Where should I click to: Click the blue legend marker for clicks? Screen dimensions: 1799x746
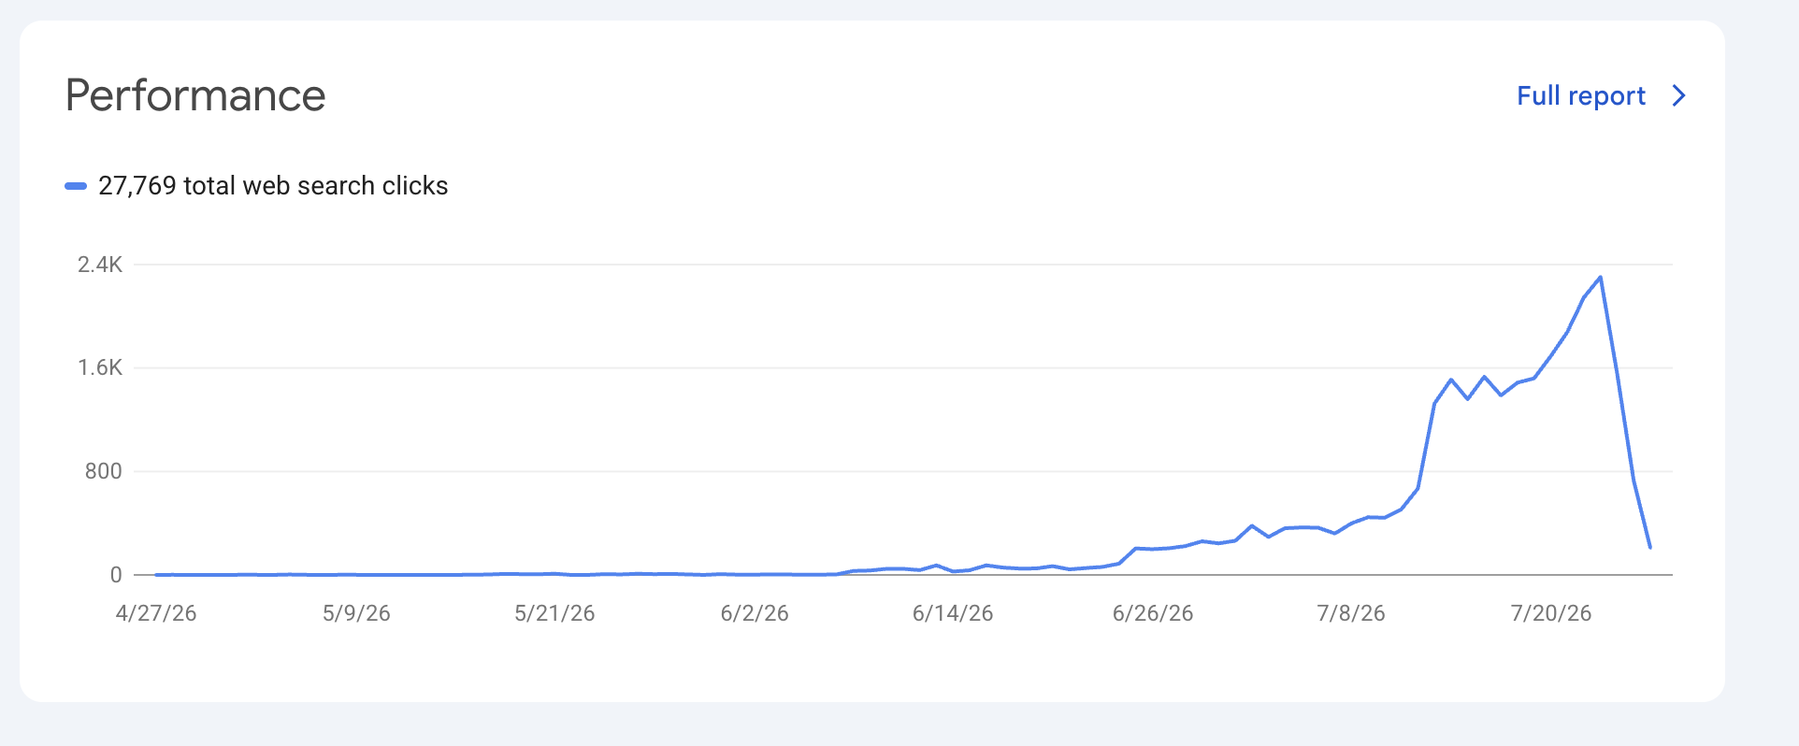pyautogui.click(x=76, y=186)
